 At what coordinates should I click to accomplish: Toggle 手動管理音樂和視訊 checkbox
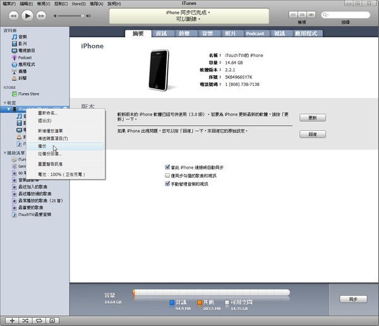pyautogui.click(x=167, y=184)
